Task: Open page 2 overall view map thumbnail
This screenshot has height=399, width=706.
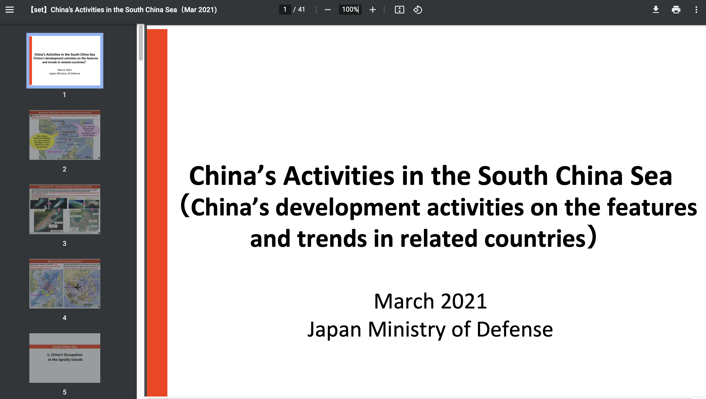Action: click(65, 135)
